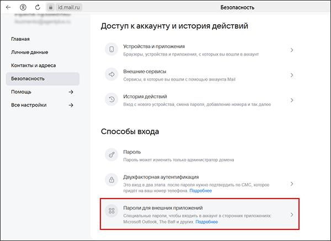Open Помощь sidebar item

pos(21,92)
